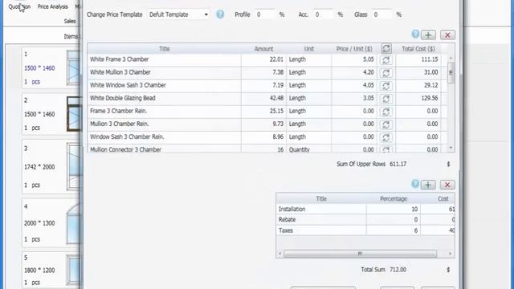
Task: Select item 5 sized 1800 * 1200
Action: tap(51, 270)
